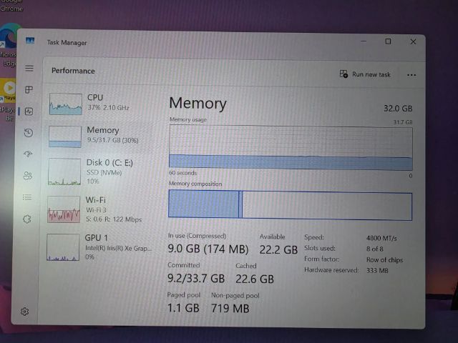Open Microsoft Edge desktop shortcut
This screenshot has height=343, width=458.
click(9, 45)
